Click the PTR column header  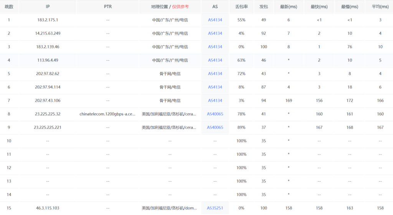click(x=108, y=7)
